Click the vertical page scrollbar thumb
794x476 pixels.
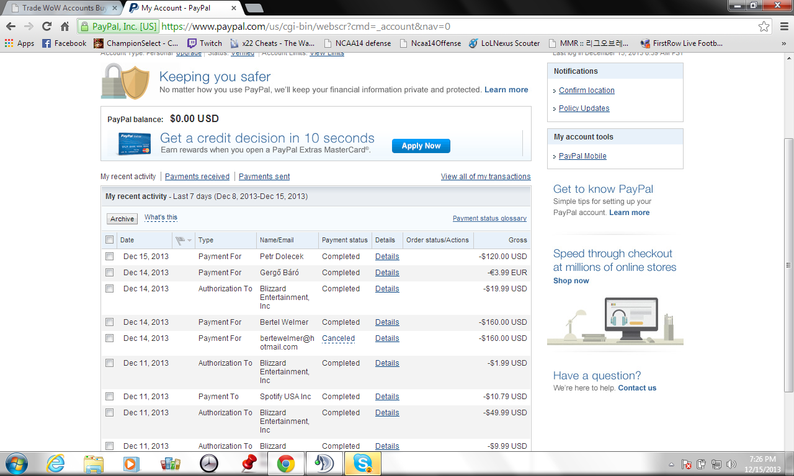point(789,264)
